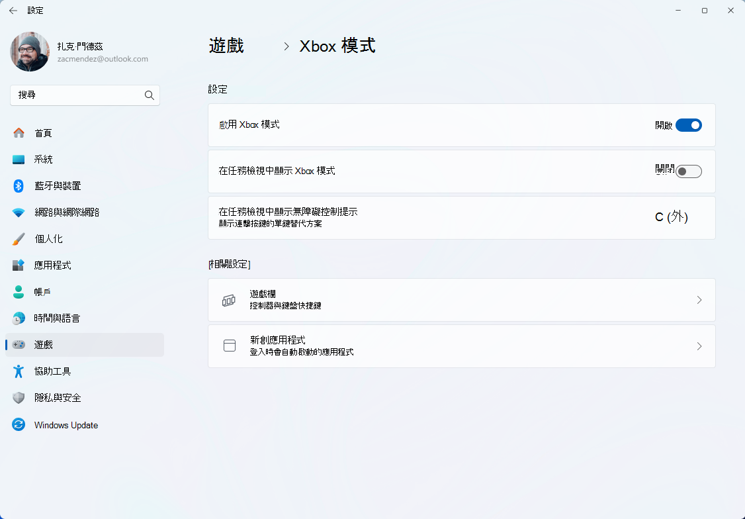Image resolution: width=745 pixels, height=519 pixels.
Task: Click the 首頁 home icon
Action: pyautogui.click(x=19, y=133)
